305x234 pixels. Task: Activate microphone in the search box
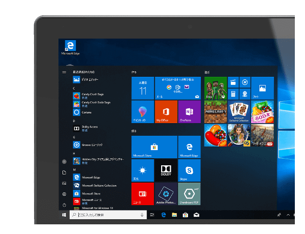(142, 215)
